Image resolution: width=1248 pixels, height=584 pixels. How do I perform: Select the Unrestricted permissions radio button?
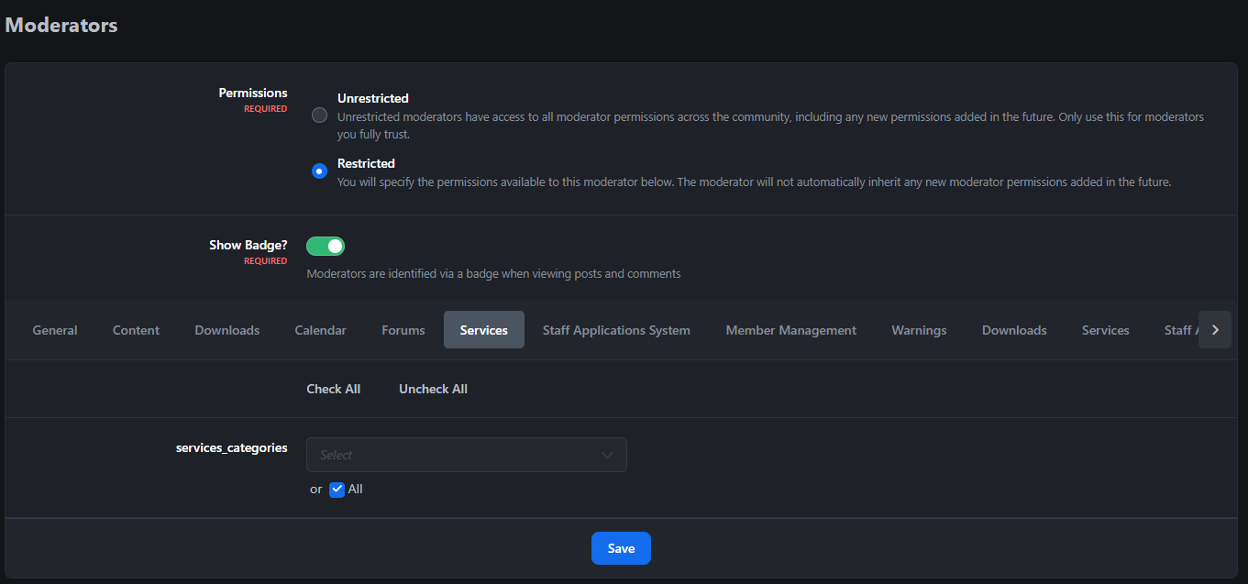coord(319,116)
